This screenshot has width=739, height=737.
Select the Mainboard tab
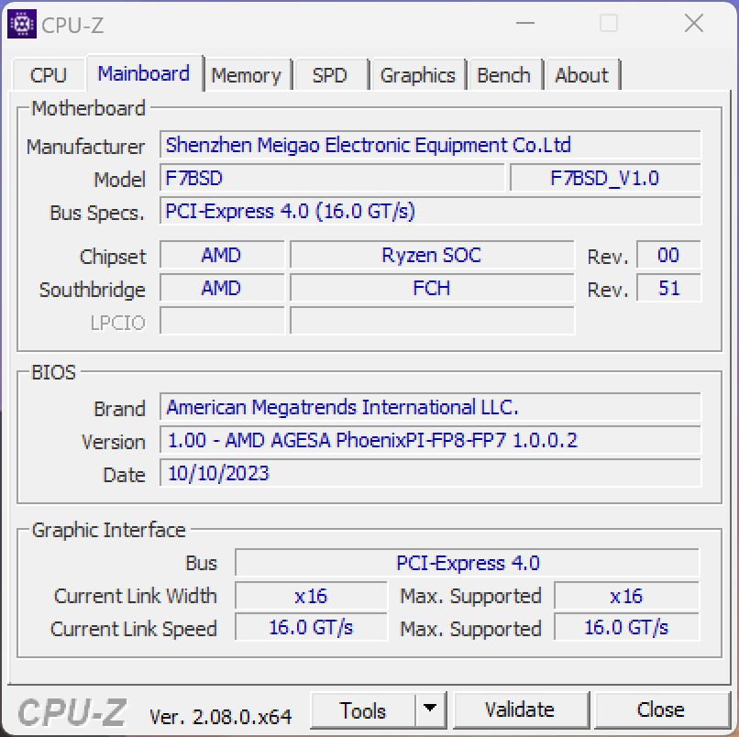[x=144, y=73]
